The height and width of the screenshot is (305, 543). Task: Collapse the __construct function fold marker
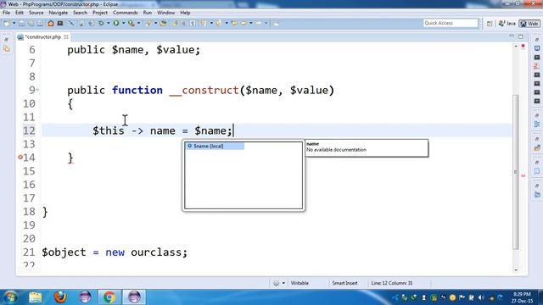point(37,90)
